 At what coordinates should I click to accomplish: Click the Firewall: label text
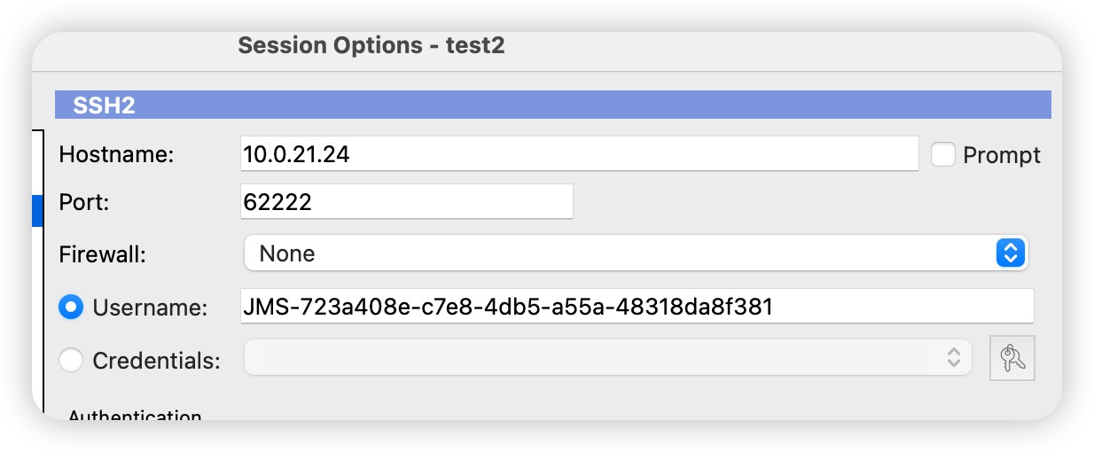(102, 253)
